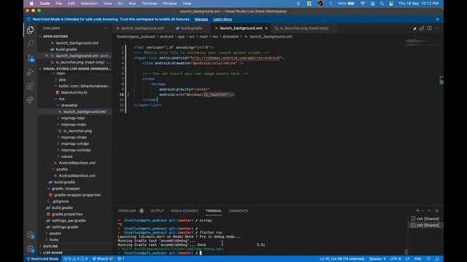Click the notifications bell in status bar

coord(437,259)
